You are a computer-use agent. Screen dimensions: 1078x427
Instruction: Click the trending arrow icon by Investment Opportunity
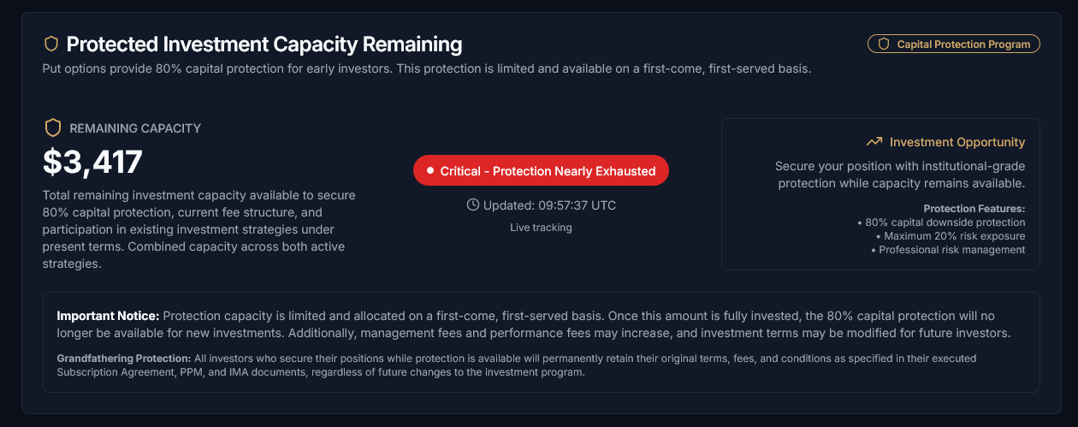click(x=874, y=142)
